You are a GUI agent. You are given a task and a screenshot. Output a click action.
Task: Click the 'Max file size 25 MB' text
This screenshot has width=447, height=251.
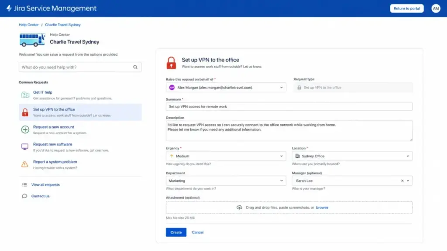tap(180, 218)
